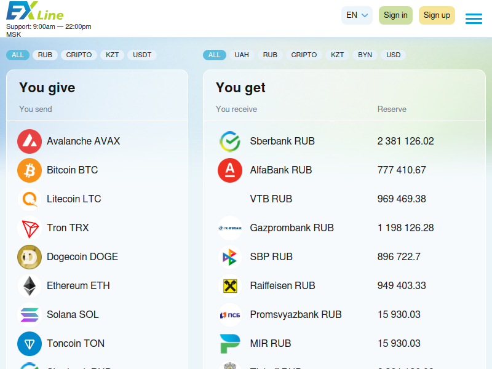Viewport: 492px width, 369px height.
Task: Click AlfaBank reserve 777 410.67
Action: coord(402,170)
